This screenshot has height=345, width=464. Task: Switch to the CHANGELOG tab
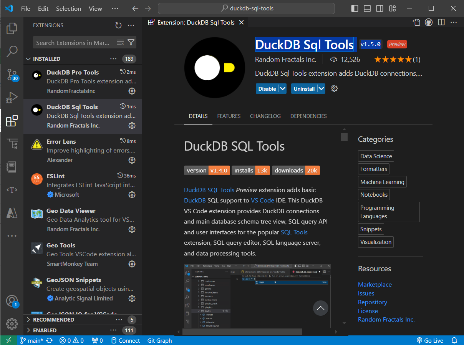[265, 116]
